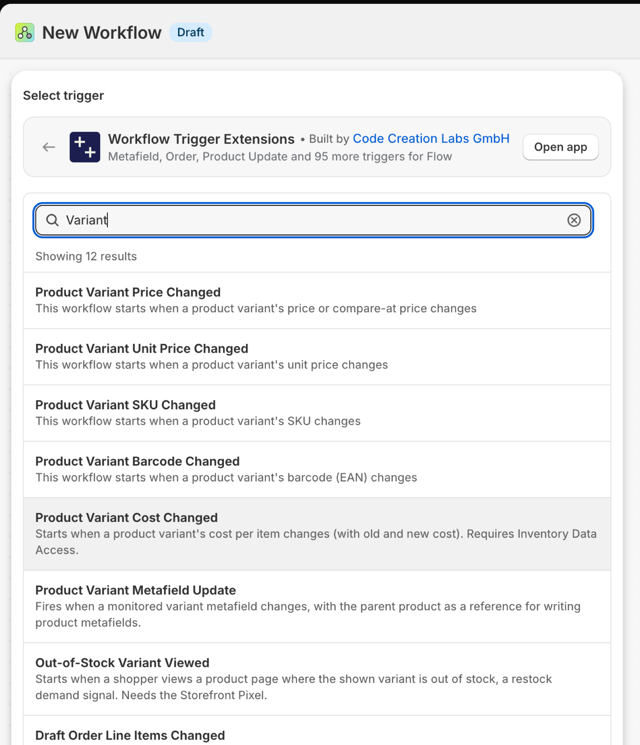Choose Product Variant Barcode Changed trigger

tap(317, 469)
